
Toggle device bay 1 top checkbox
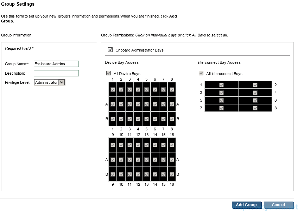[113, 90]
